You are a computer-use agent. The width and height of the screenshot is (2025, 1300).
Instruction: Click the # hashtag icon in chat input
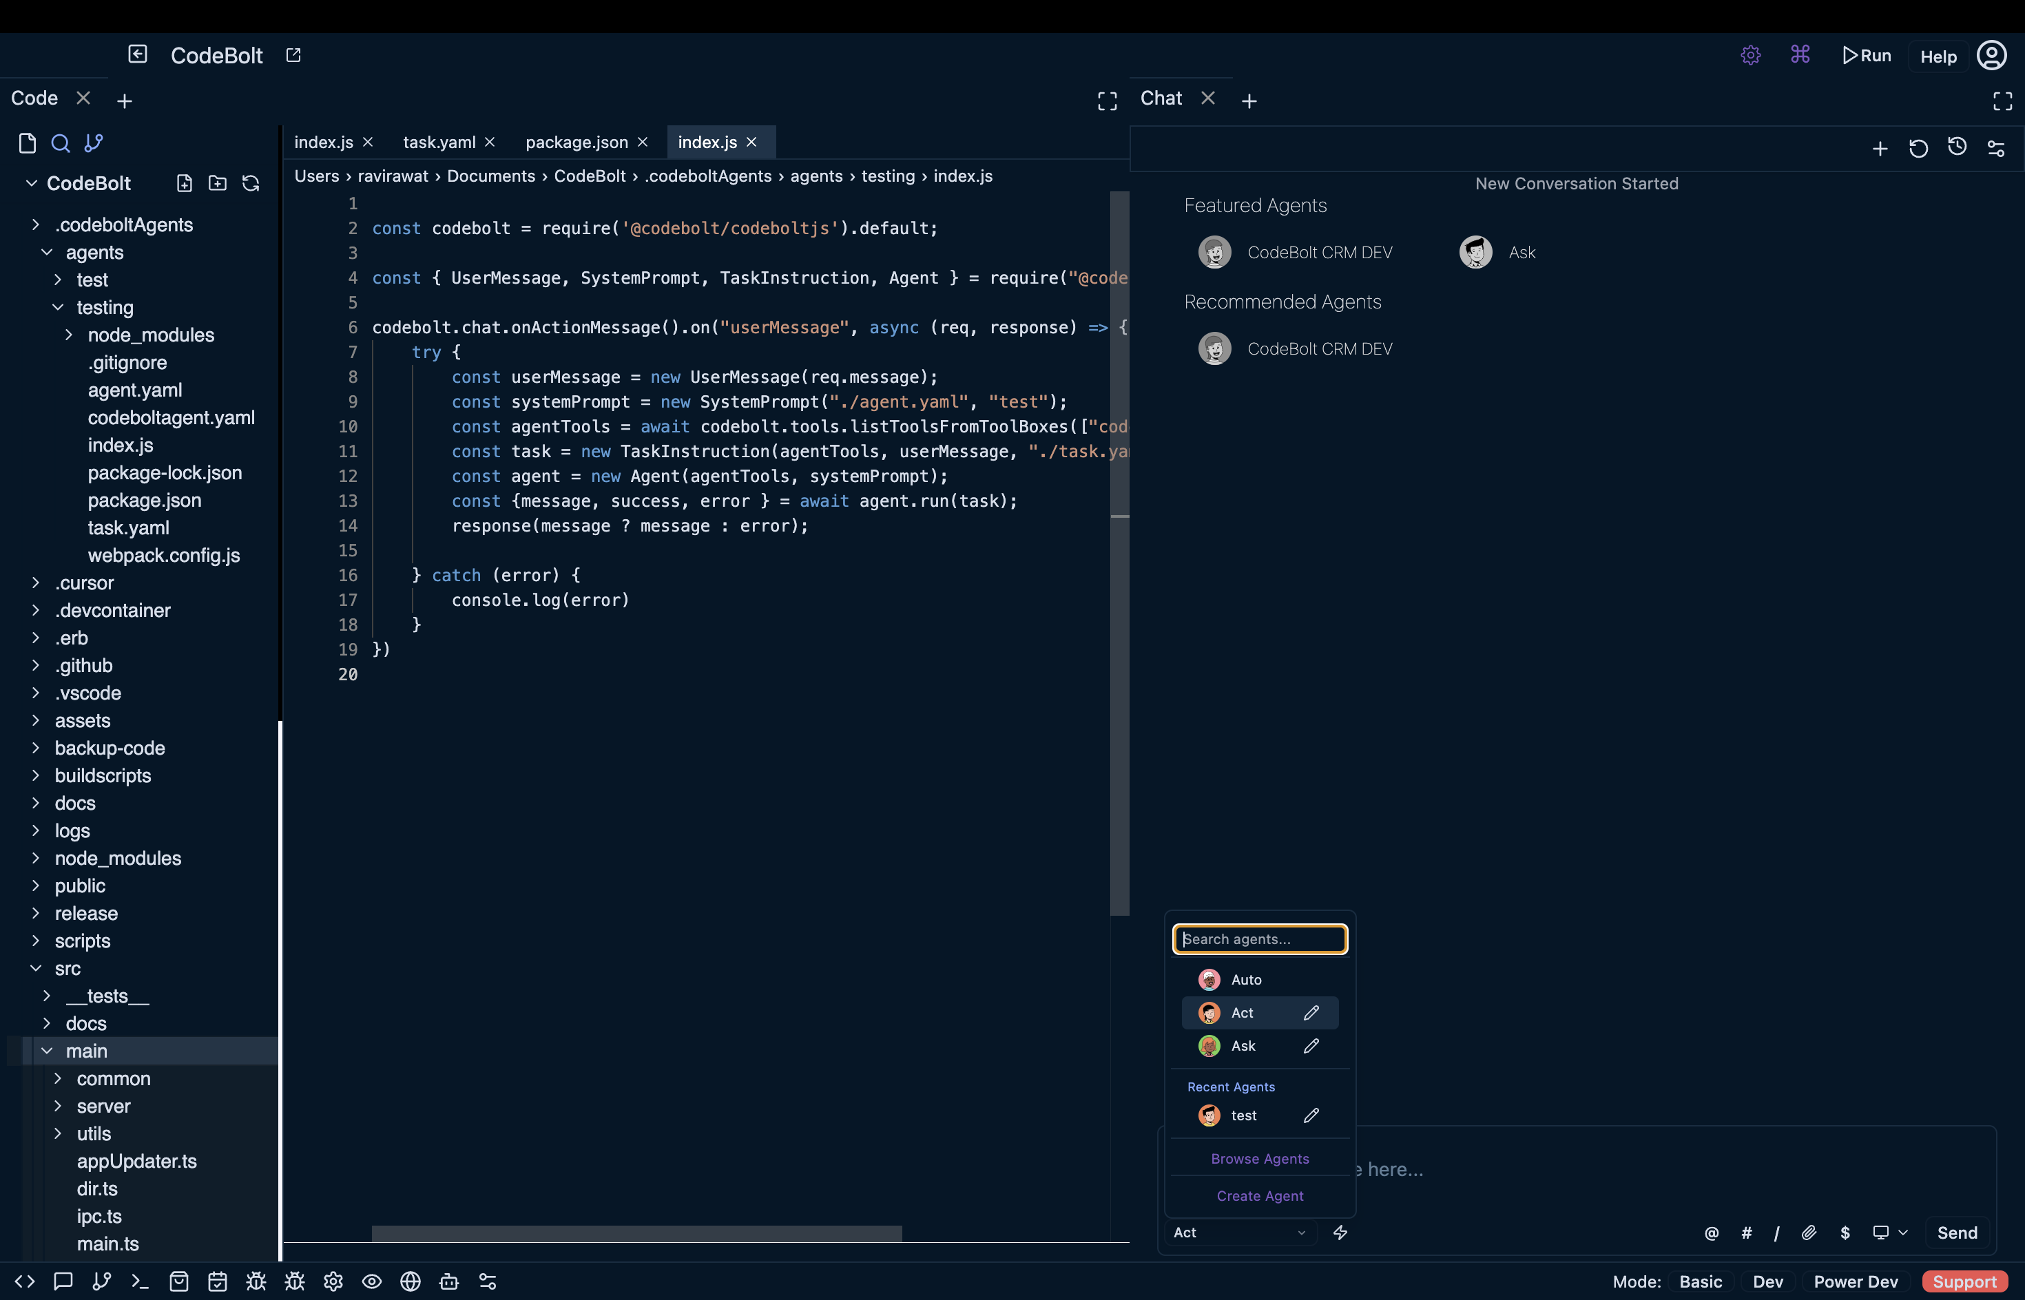point(1746,1233)
